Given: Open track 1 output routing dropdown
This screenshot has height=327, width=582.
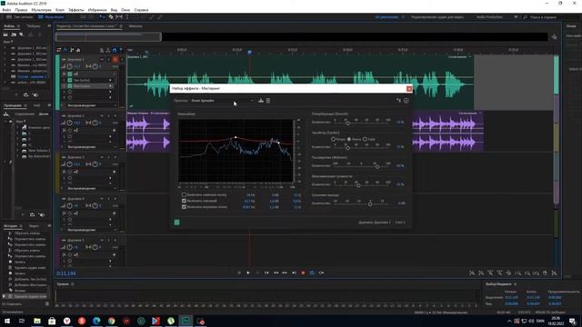Looking at the screenshot, I should [x=91, y=105].
